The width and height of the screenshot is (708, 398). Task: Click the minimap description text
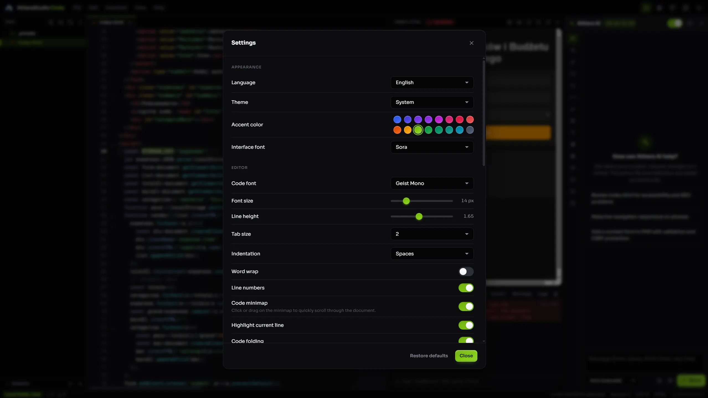coord(303,311)
